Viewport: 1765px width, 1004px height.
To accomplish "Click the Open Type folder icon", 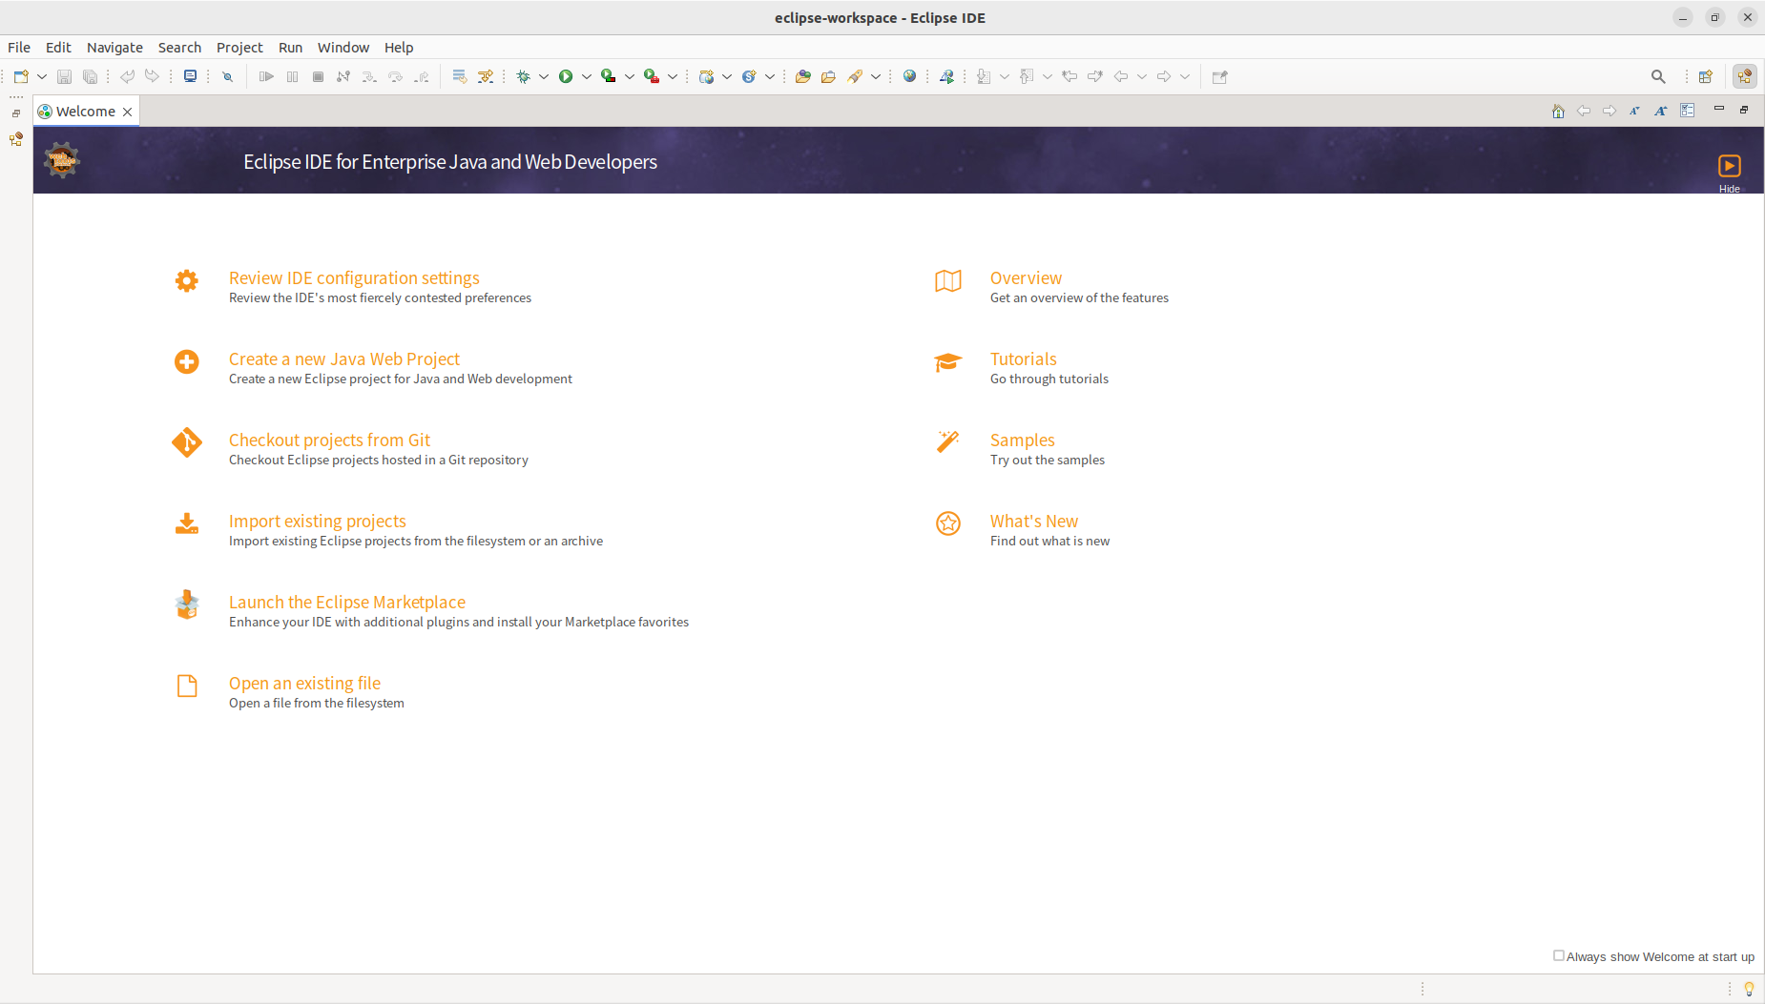I will coord(802,76).
